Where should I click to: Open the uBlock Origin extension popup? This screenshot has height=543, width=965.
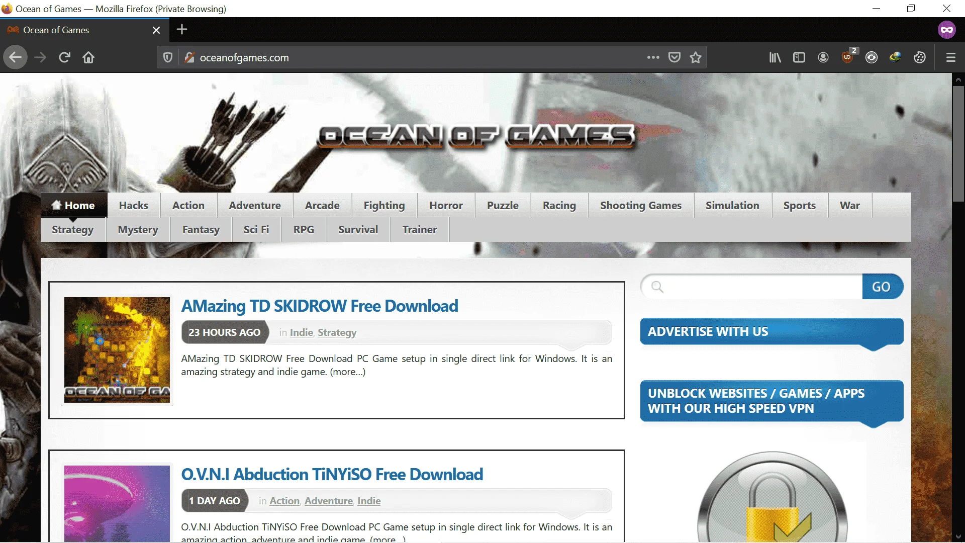pyautogui.click(x=848, y=57)
